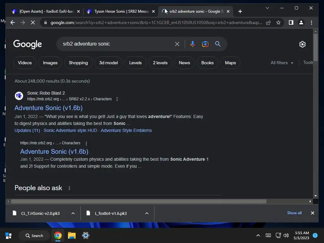Open options for the indented second result
The height and width of the screenshot is (243, 324).
click(86, 143)
